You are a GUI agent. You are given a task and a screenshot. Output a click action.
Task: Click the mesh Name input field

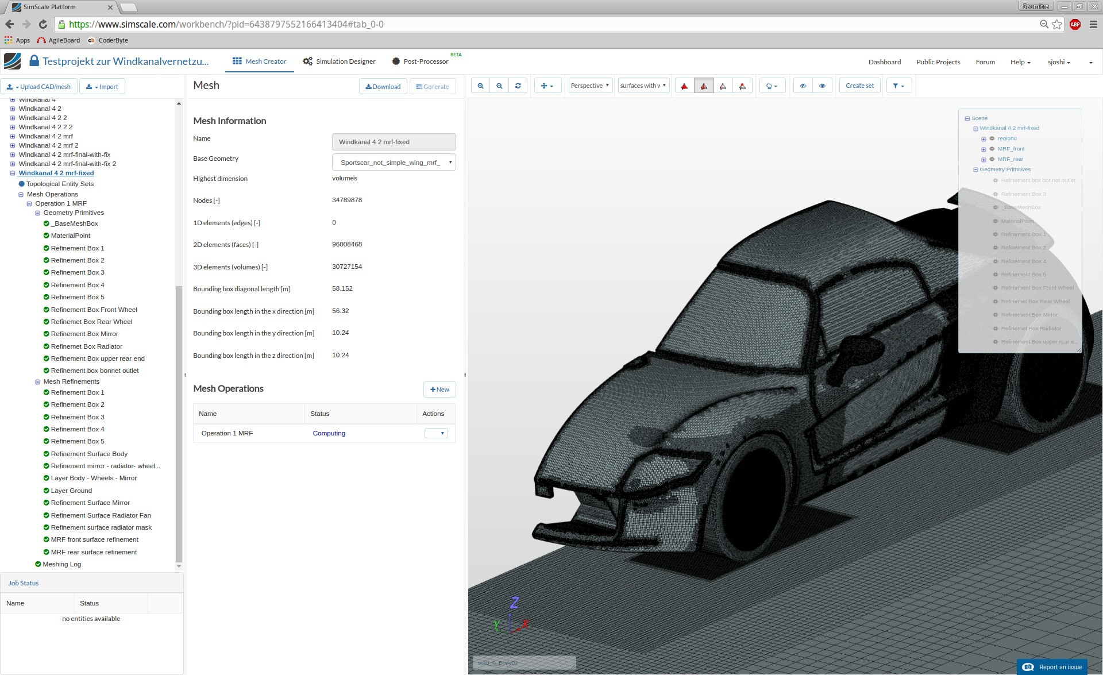394,142
